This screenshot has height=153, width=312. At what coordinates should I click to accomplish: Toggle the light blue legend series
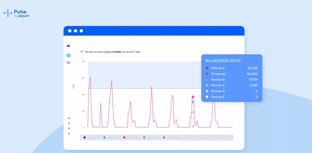point(104,137)
